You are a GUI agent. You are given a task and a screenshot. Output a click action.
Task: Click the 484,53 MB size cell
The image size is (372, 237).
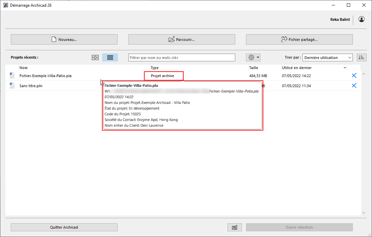[x=258, y=76]
